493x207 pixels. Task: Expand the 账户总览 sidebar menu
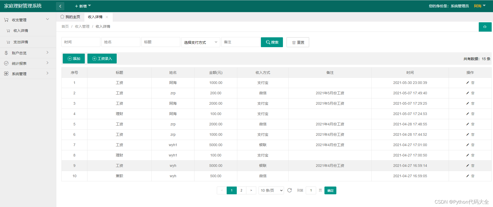(28, 53)
